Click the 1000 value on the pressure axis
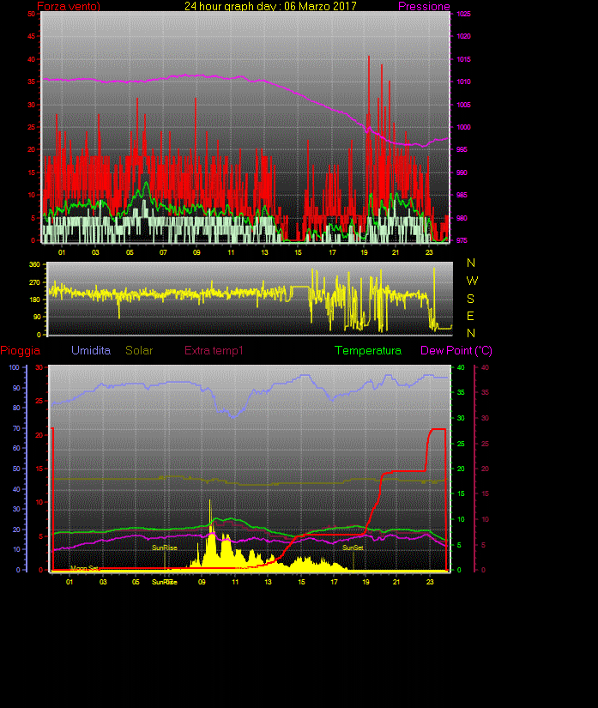Image resolution: width=598 pixels, height=708 pixels. 462,127
